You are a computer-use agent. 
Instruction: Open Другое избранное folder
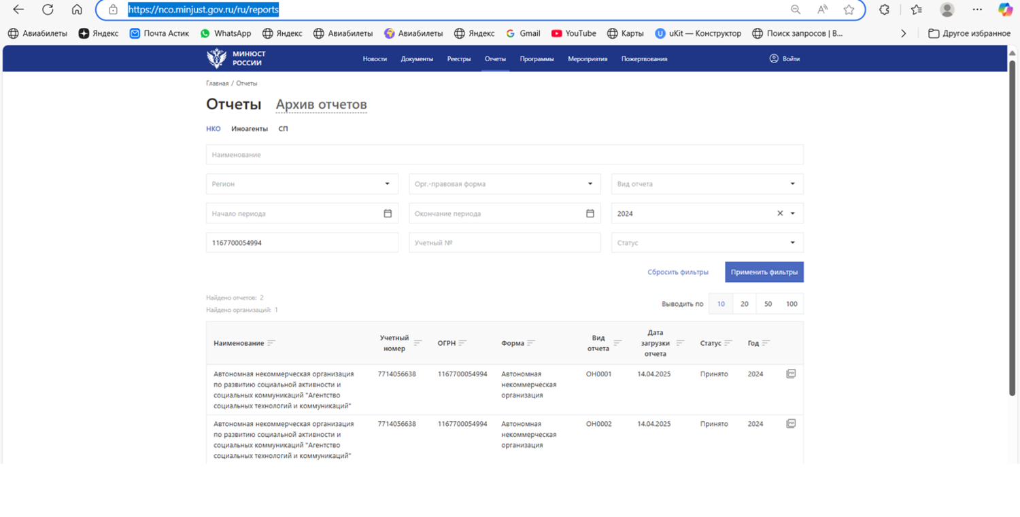[x=969, y=33]
